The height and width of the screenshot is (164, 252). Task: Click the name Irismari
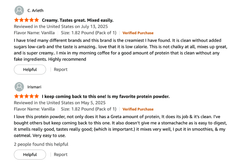click(x=34, y=87)
